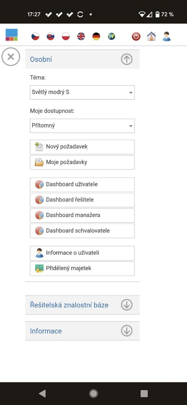Image resolution: width=187 pixels, height=405 pixels.
Task: Open the Moje dostupnost dropdown
Action: click(82, 126)
